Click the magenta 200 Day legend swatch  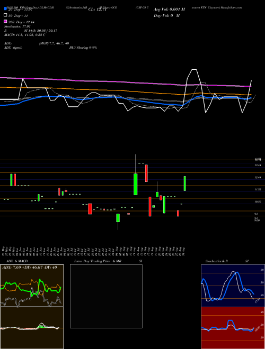click(x=5, y=21)
